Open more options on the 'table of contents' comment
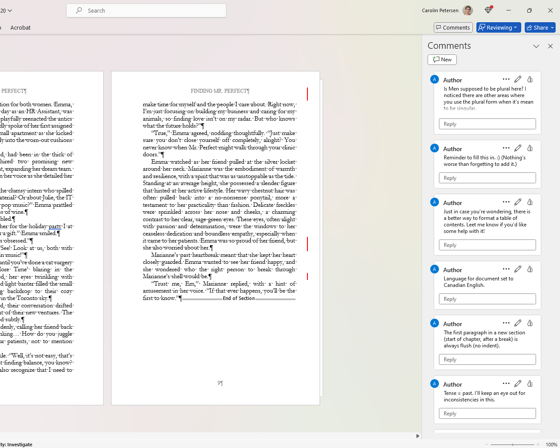 click(506, 202)
